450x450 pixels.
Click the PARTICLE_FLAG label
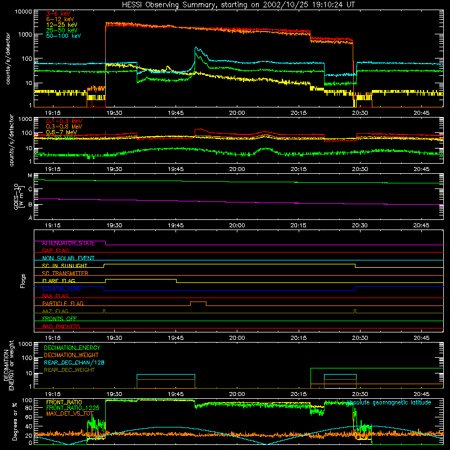point(63,304)
